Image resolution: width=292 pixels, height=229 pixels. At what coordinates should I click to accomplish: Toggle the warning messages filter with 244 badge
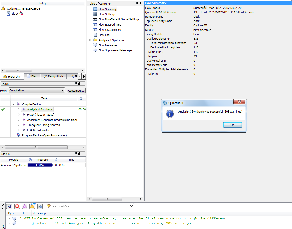32,206
